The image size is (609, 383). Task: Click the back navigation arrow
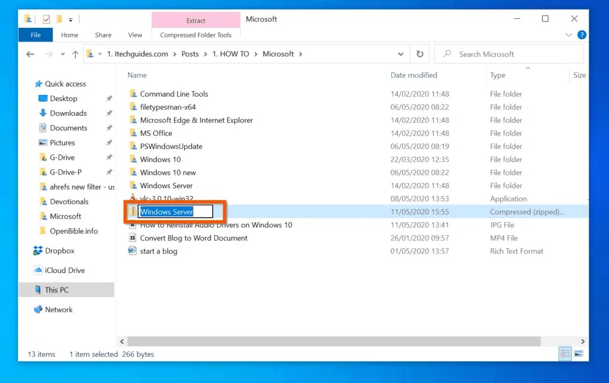click(30, 53)
